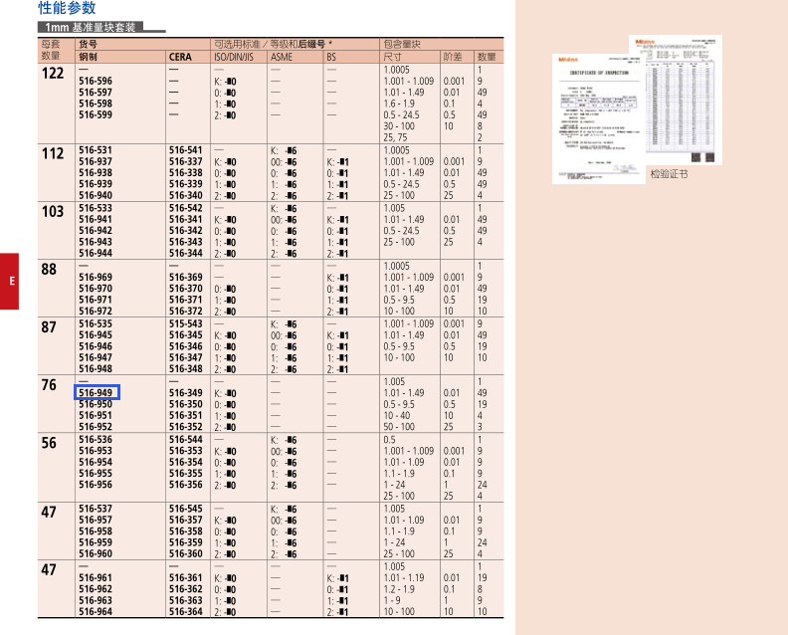Click steel part number 516-536
This screenshot has width=788, height=635.
tap(96, 439)
